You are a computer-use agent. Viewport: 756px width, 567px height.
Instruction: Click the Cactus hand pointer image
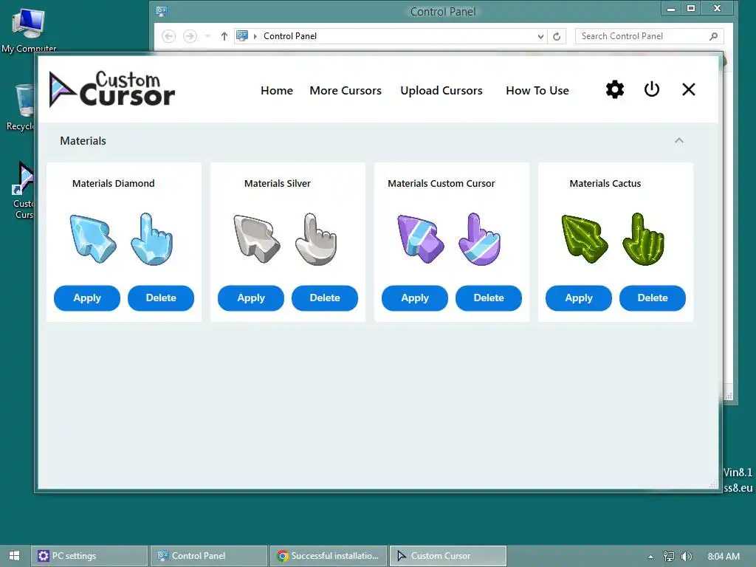[644, 239]
